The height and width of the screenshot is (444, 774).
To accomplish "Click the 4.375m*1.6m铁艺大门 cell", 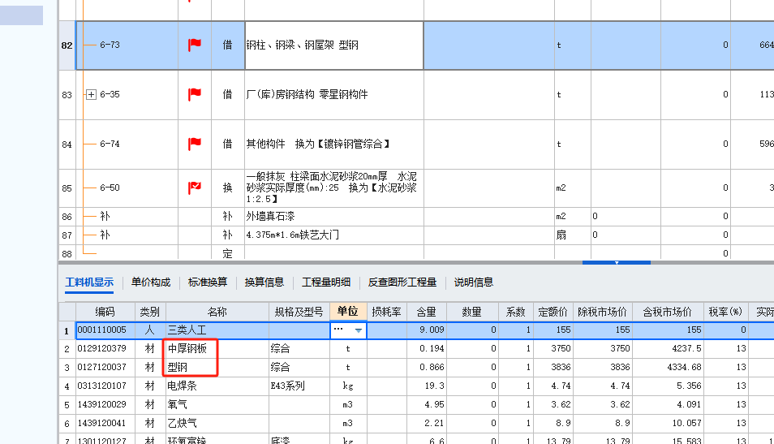I will (x=334, y=235).
